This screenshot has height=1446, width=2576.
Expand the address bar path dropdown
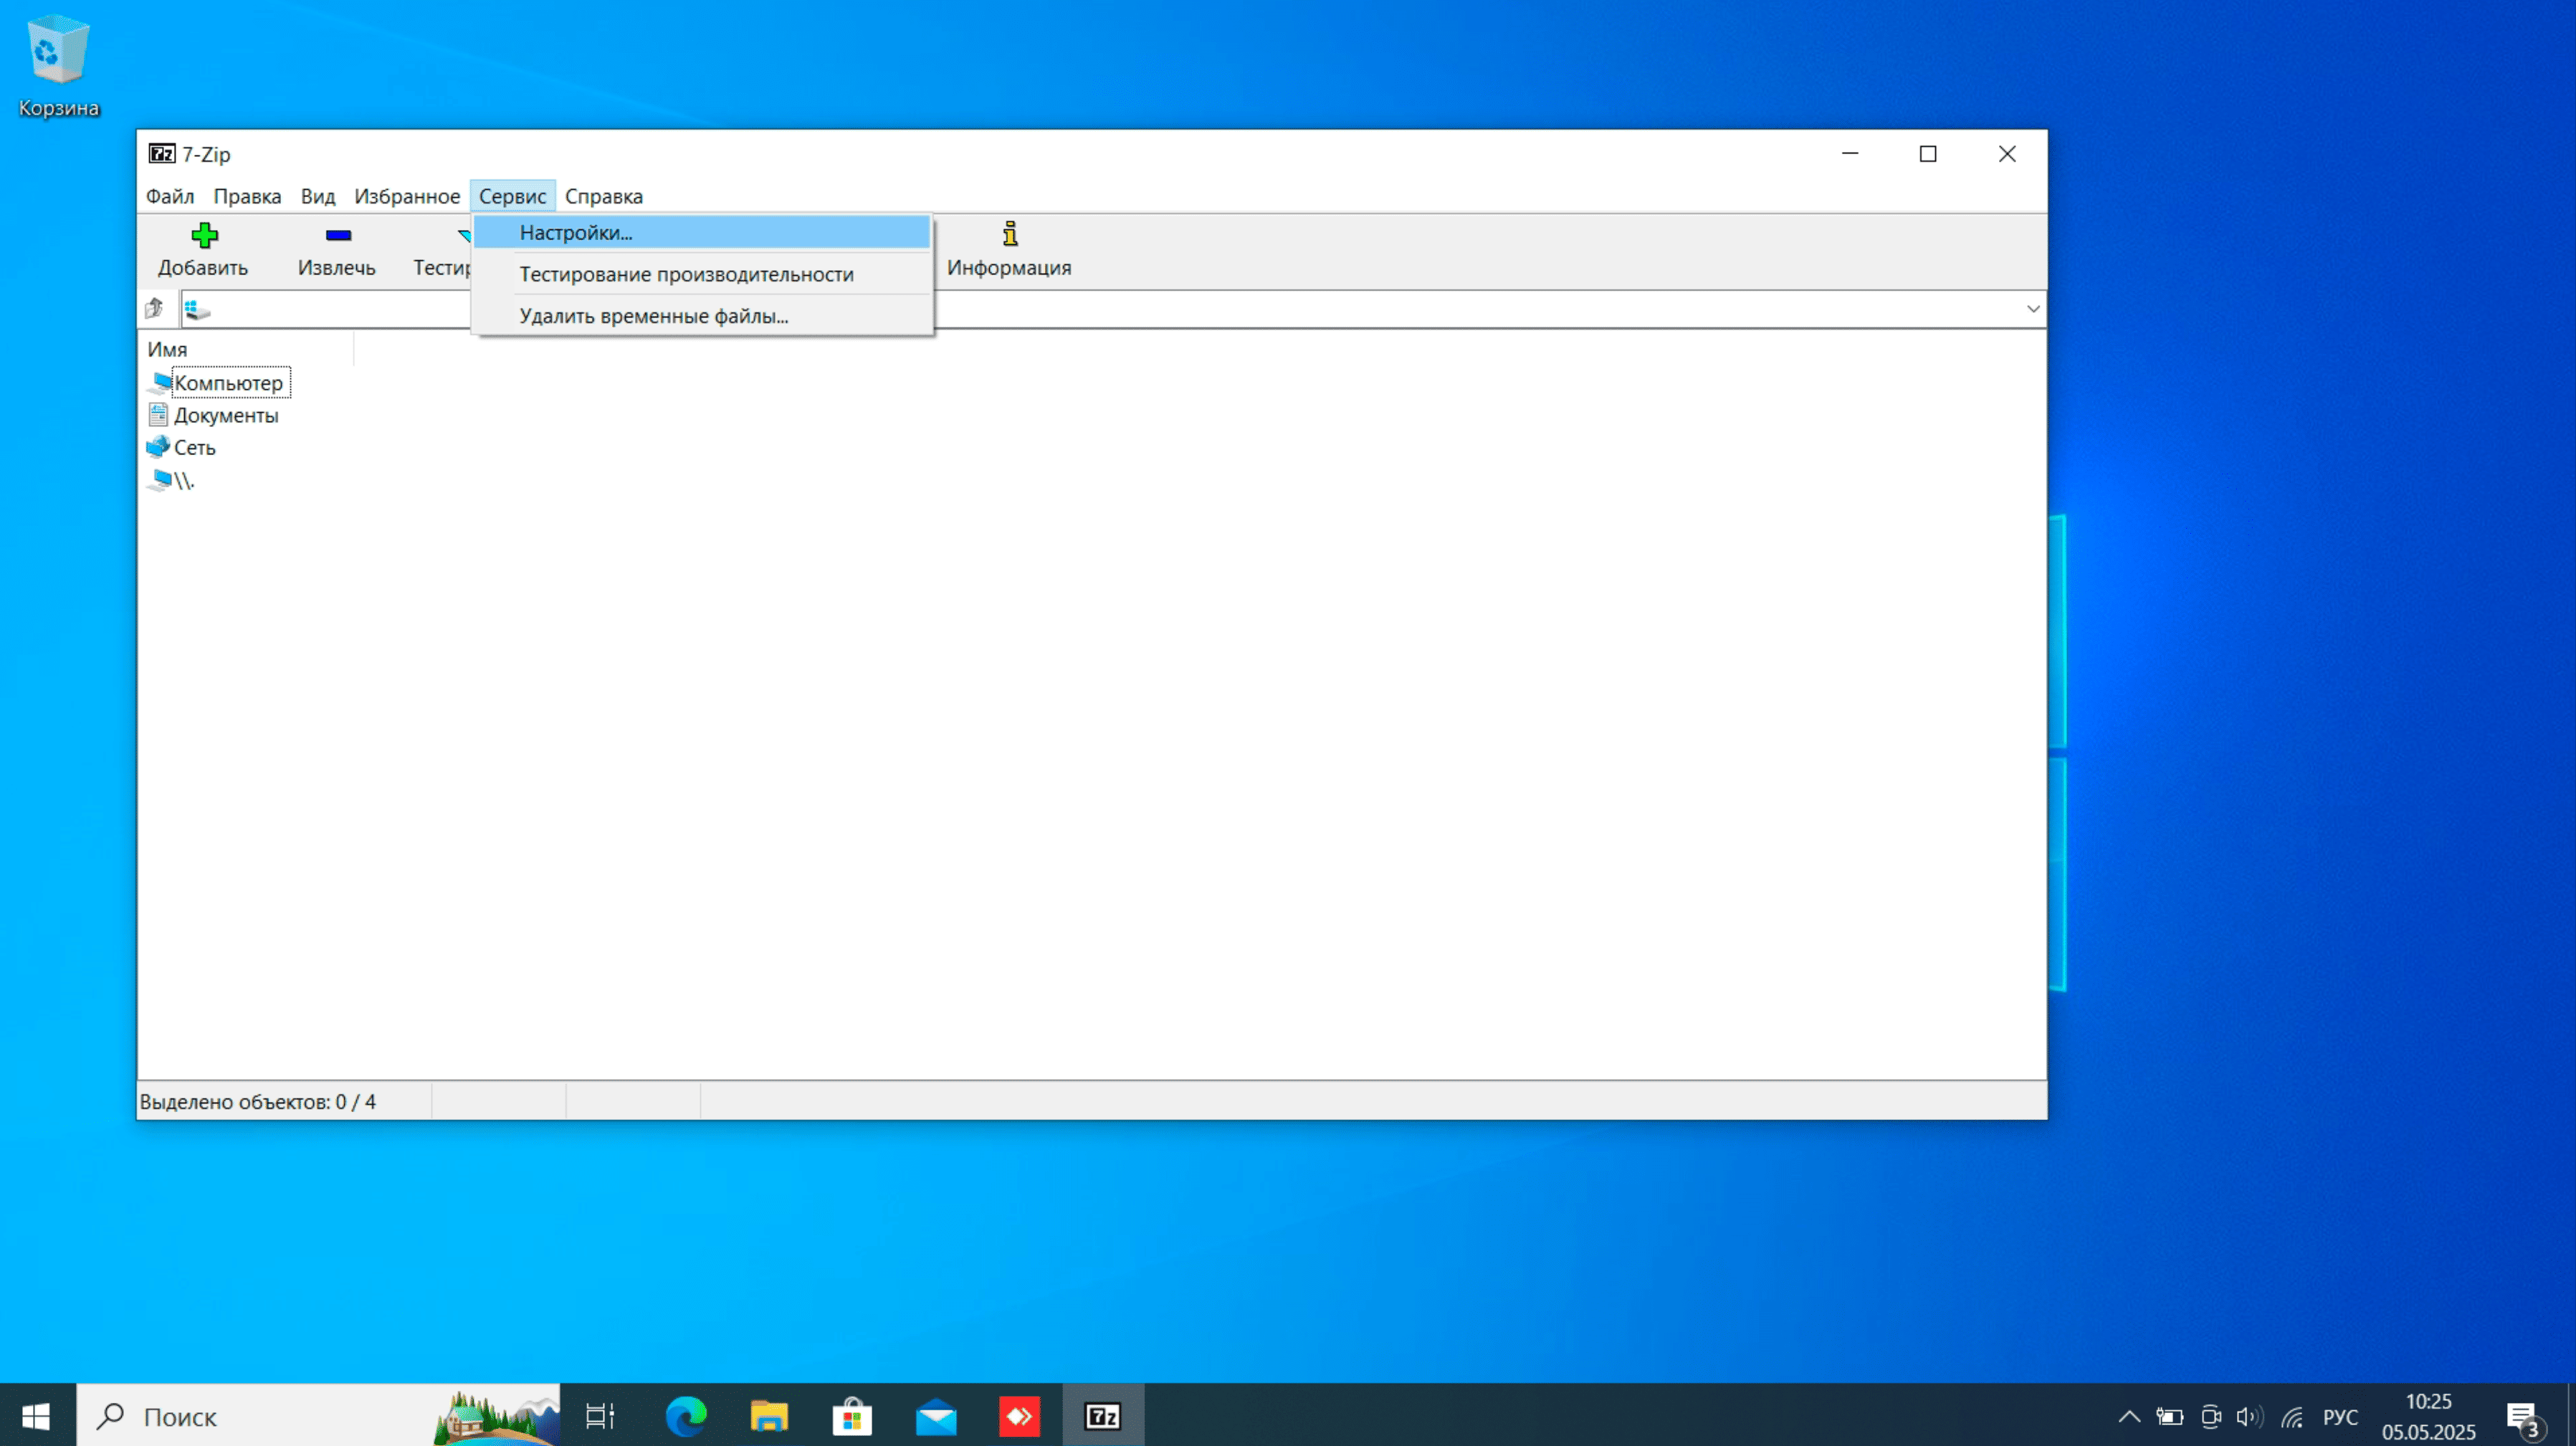click(2032, 309)
